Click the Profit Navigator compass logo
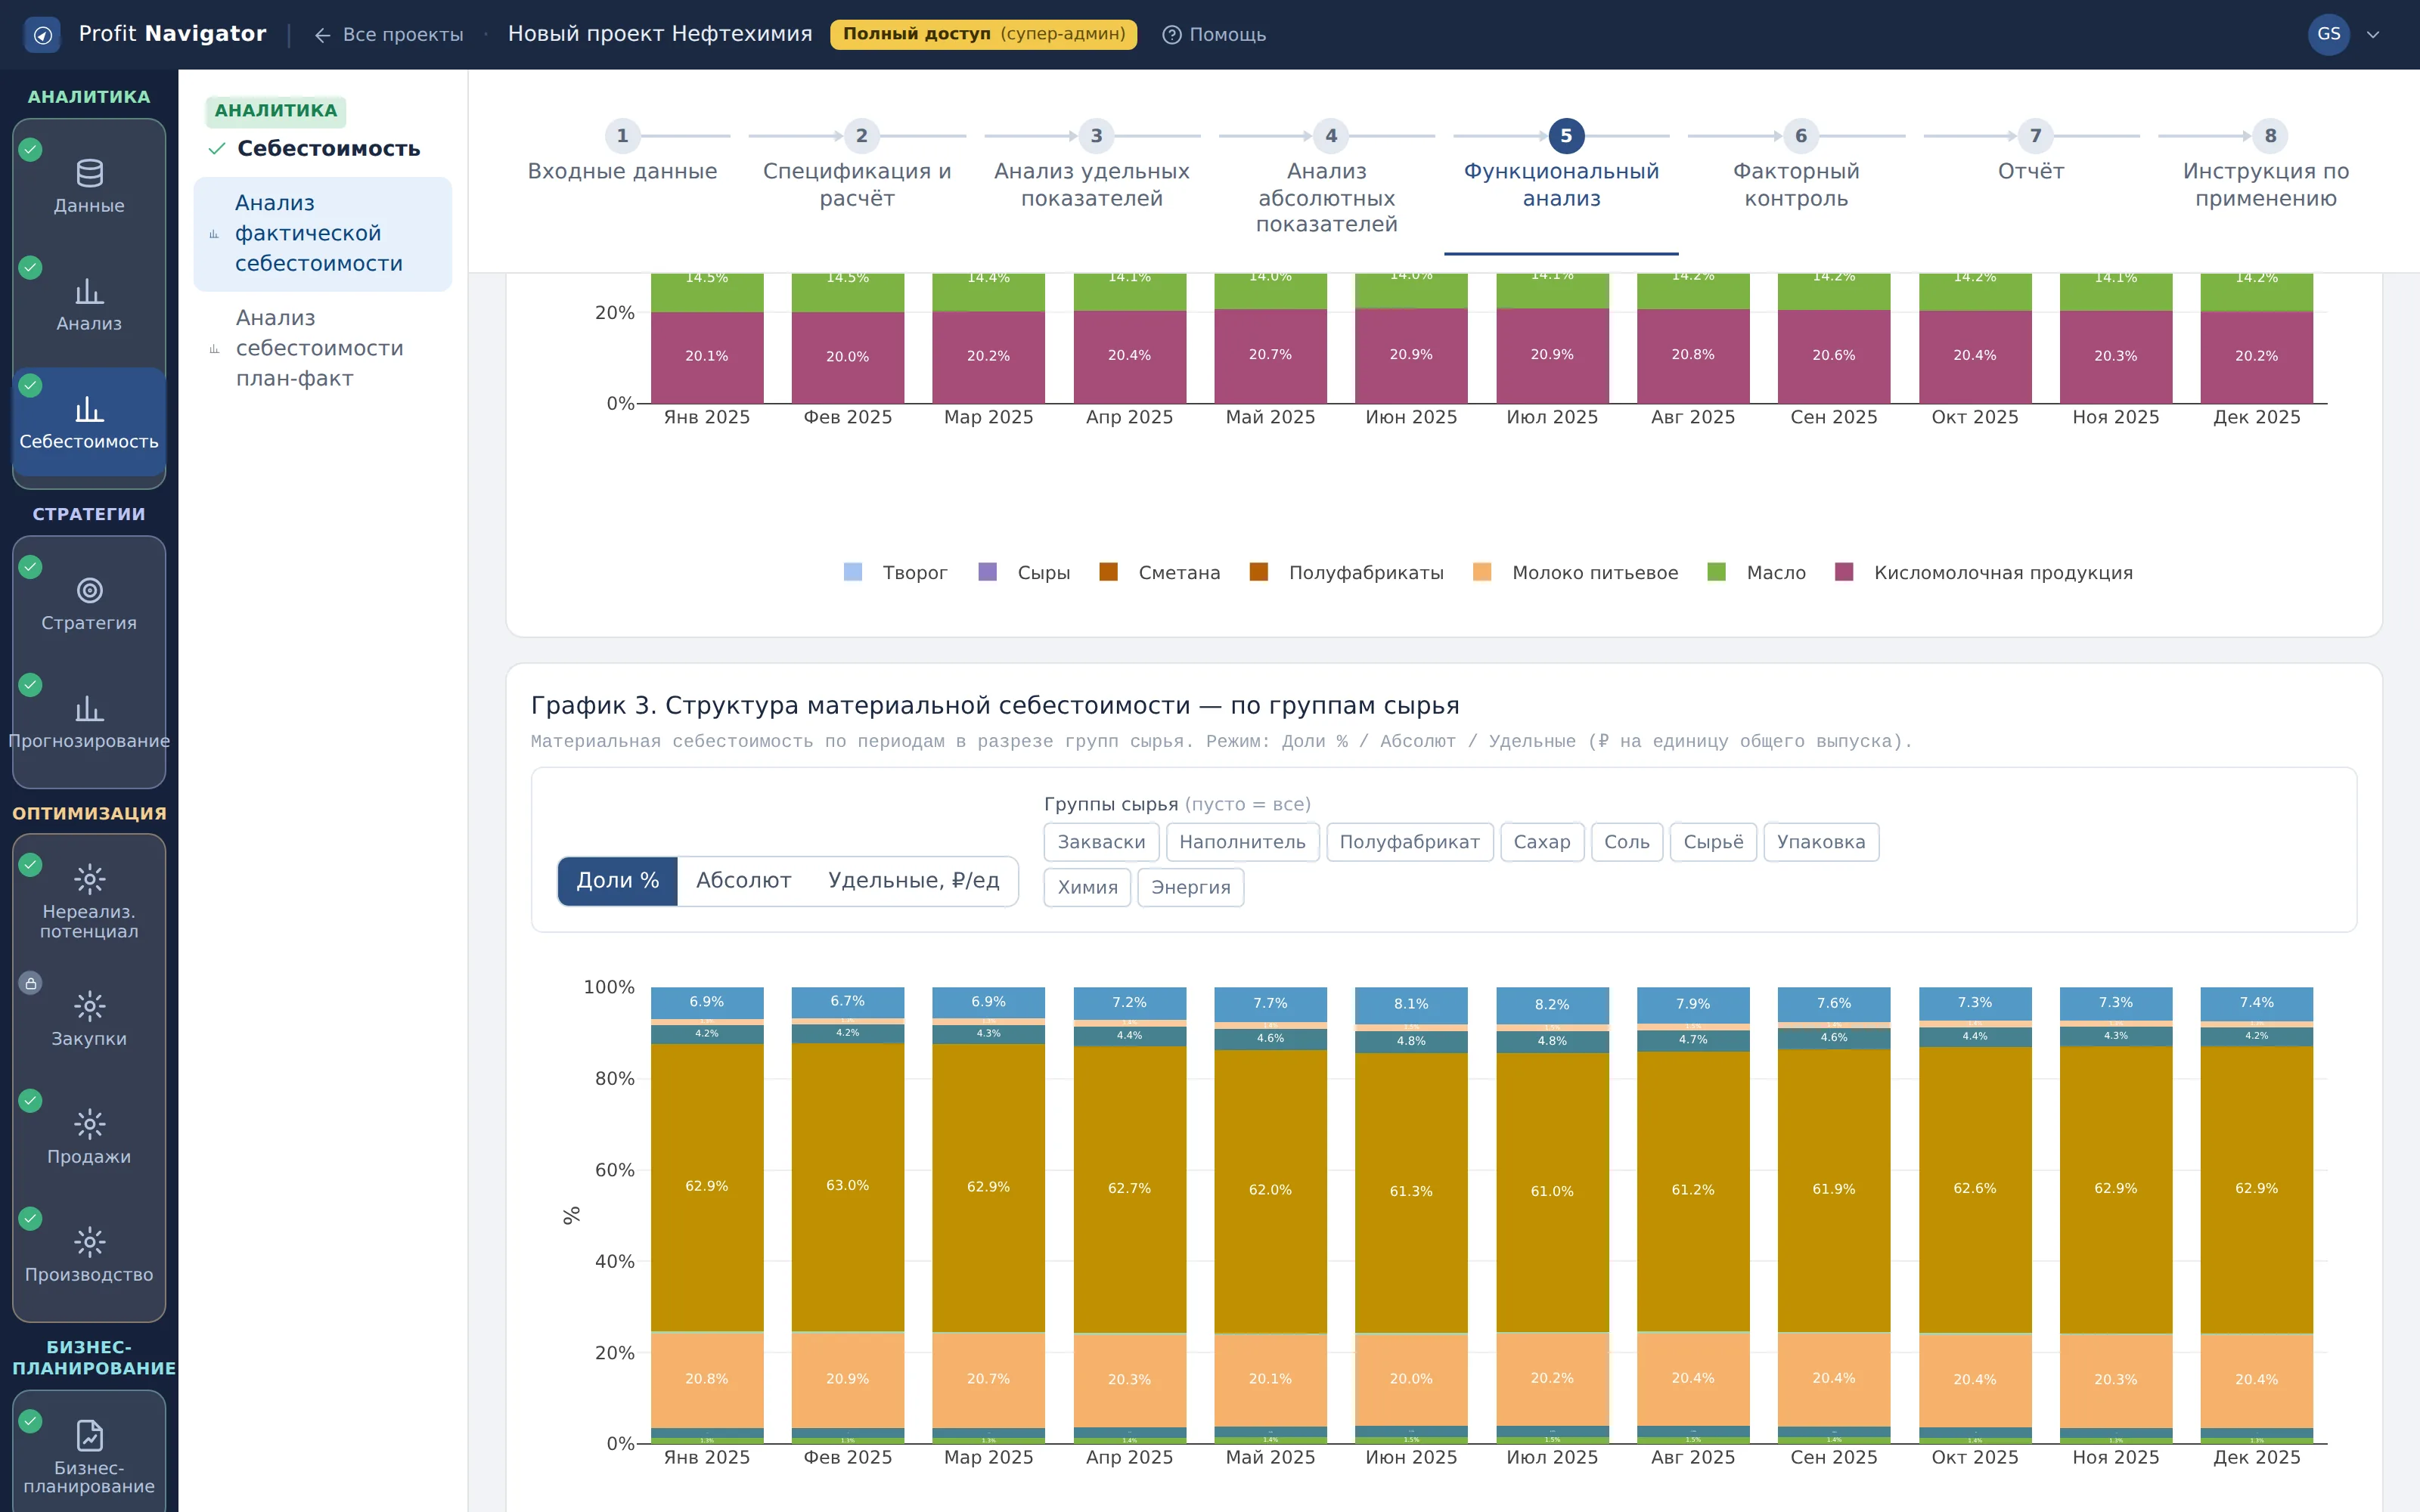This screenshot has width=2420, height=1512. [x=42, y=35]
